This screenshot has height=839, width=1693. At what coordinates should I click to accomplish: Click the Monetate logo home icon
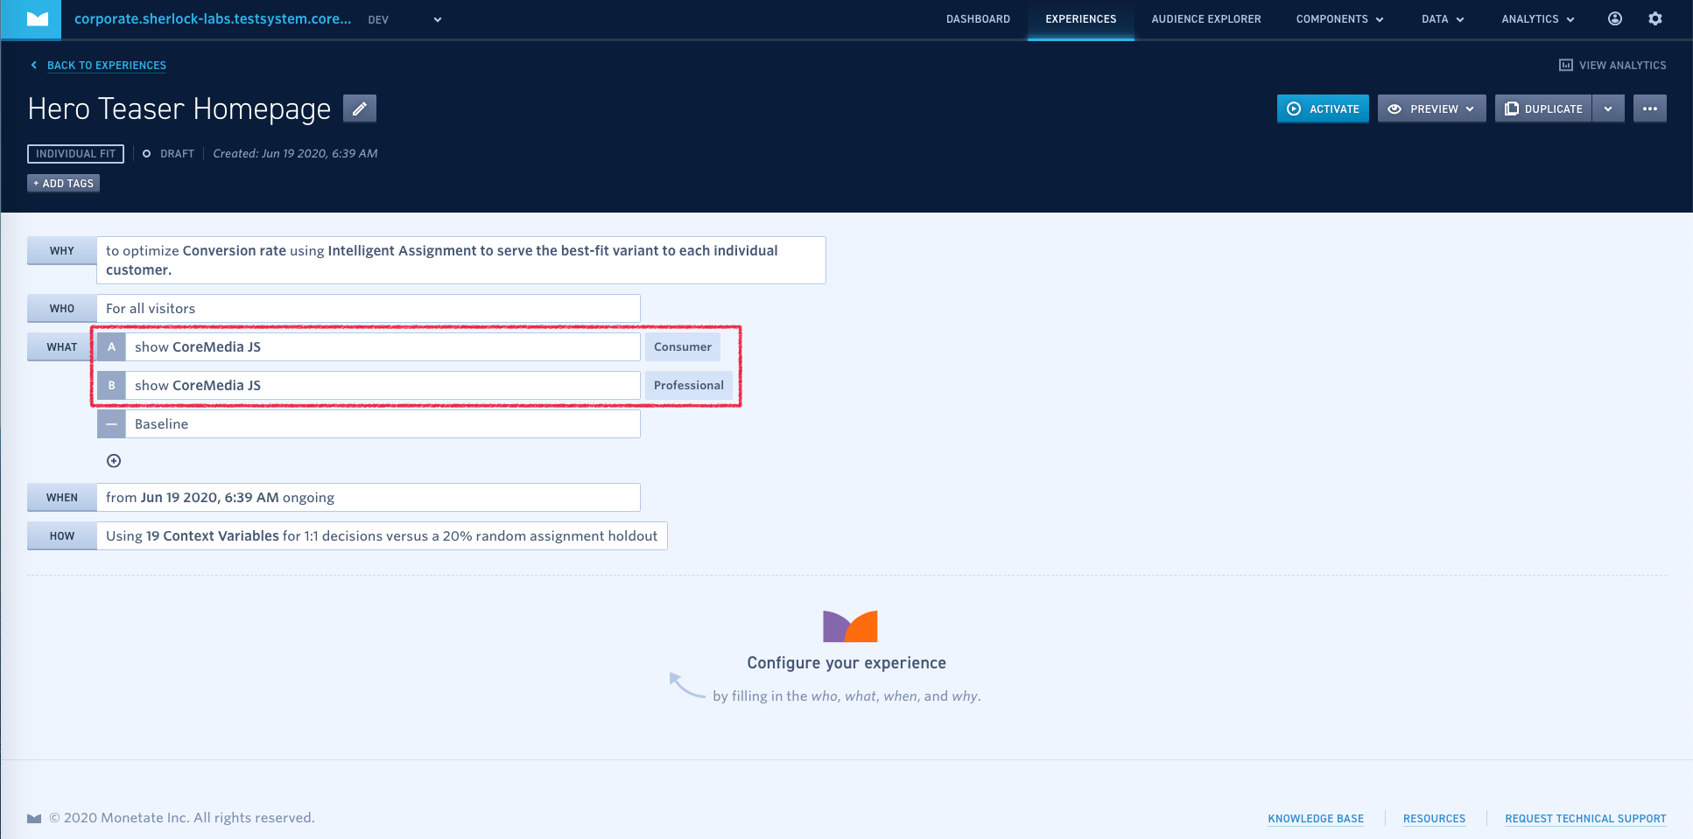(x=37, y=19)
